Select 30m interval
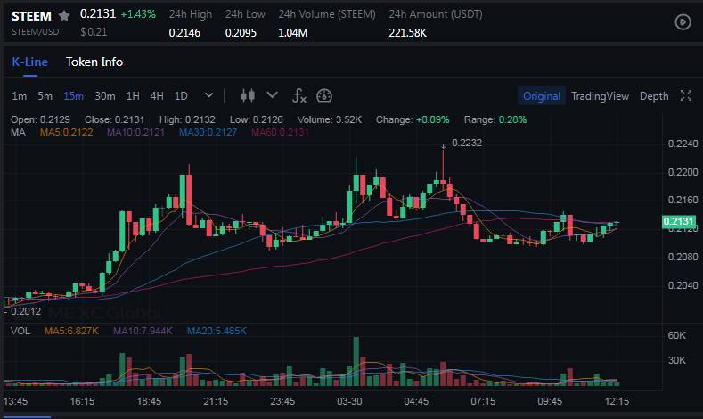This screenshot has width=703, height=419. coord(105,96)
